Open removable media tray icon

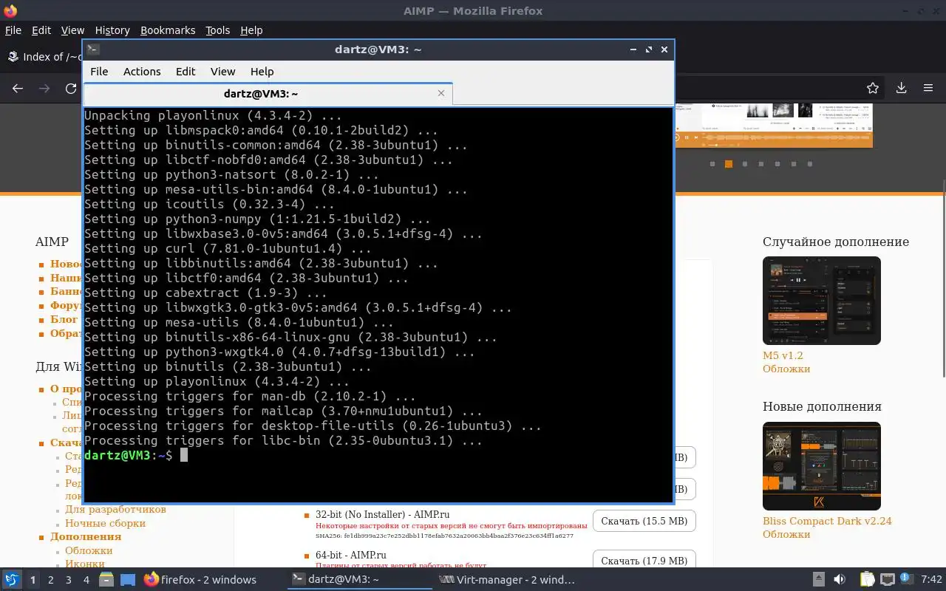[818, 580]
